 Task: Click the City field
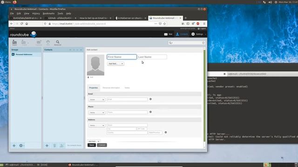click(x=122, y=129)
